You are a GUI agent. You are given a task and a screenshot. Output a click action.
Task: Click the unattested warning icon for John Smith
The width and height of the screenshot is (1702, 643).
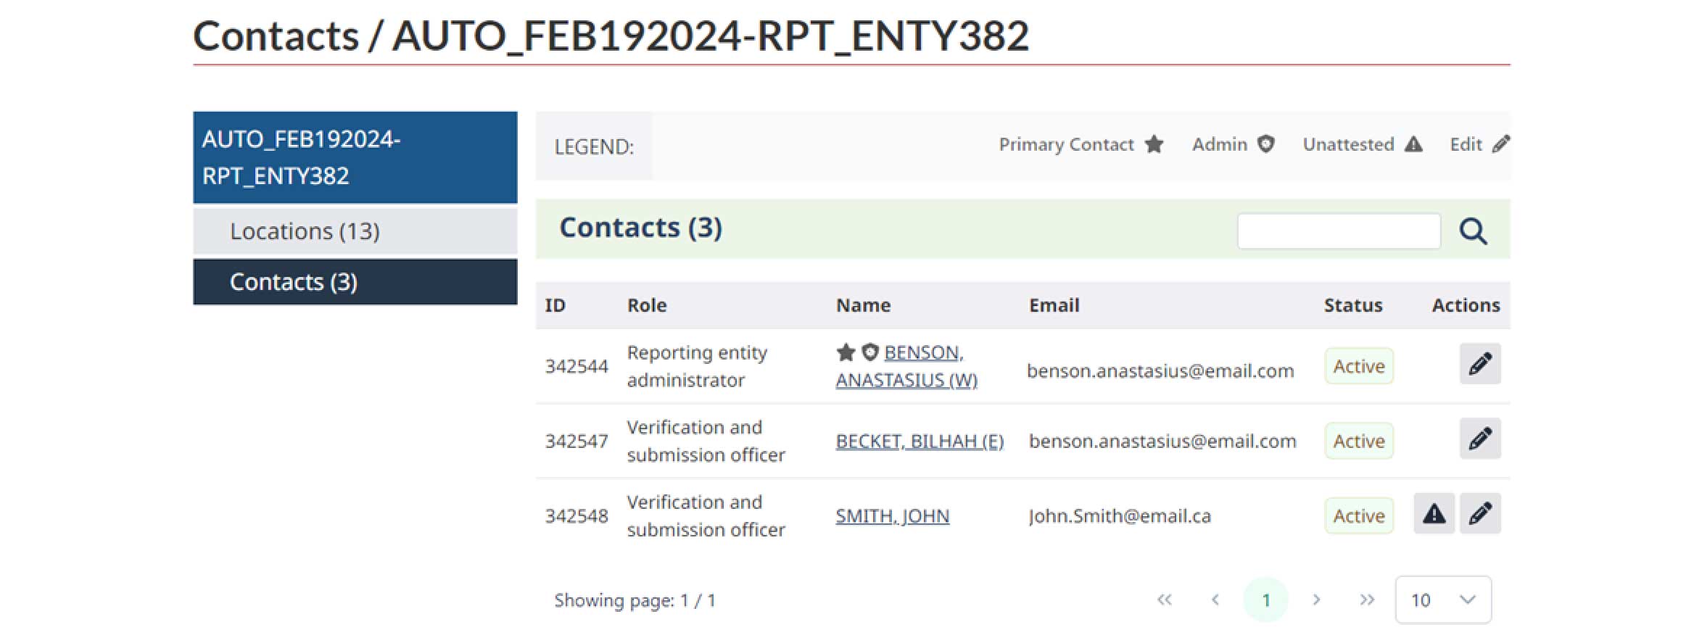(x=1434, y=513)
